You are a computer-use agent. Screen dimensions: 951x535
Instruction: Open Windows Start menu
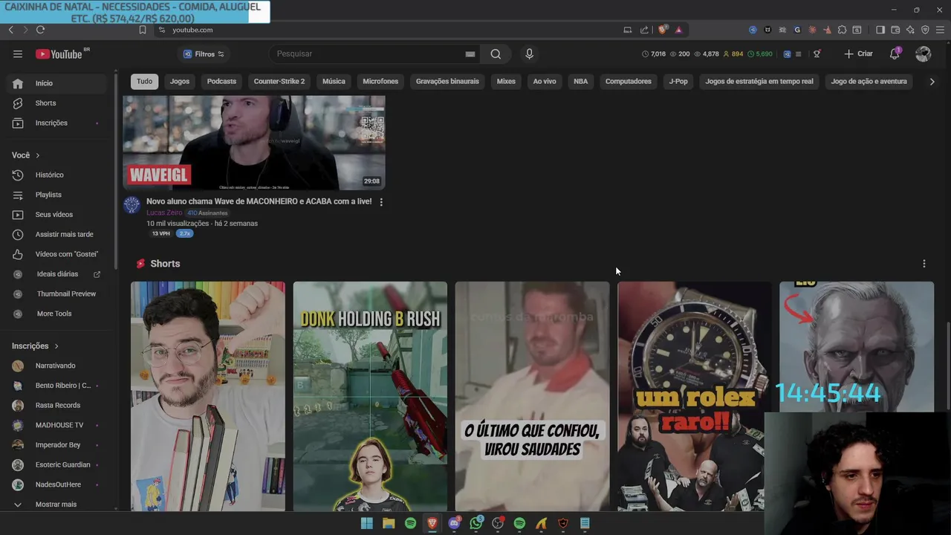click(366, 523)
